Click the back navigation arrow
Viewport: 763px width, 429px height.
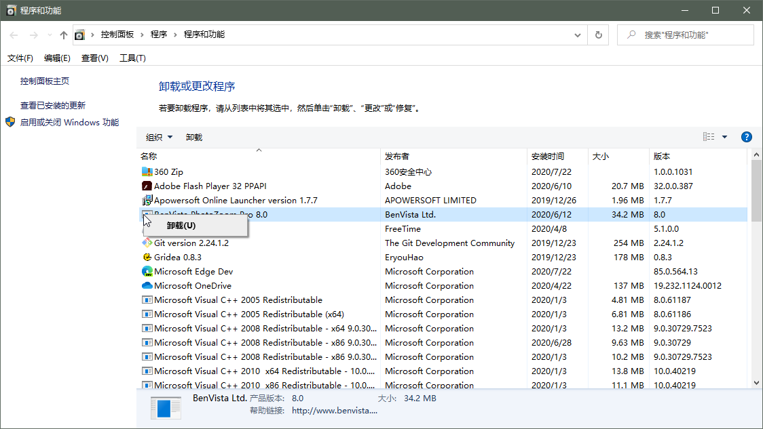coord(14,35)
